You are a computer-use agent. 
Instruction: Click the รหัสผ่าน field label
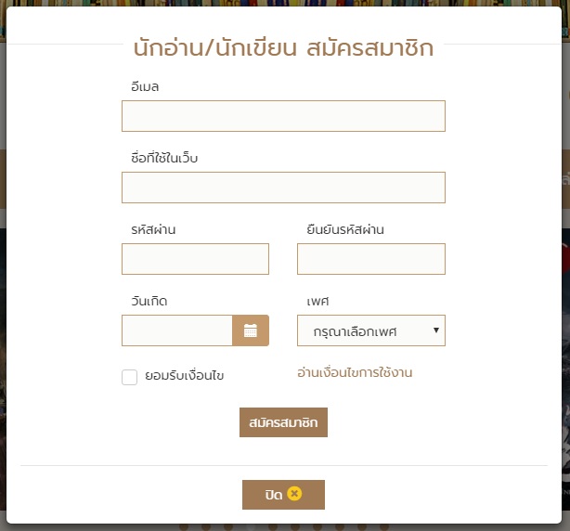(154, 229)
